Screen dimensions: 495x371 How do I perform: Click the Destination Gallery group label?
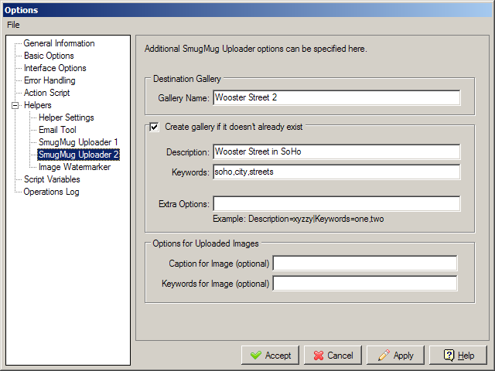click(187, 79)
